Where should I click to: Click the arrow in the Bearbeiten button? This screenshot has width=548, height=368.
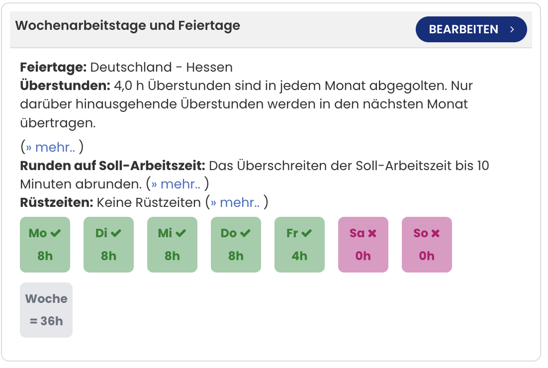point(512,29)
